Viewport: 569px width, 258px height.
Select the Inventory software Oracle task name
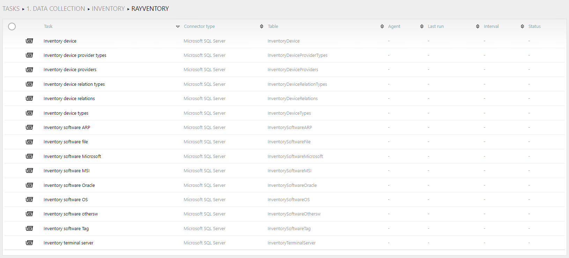[69, 185]
